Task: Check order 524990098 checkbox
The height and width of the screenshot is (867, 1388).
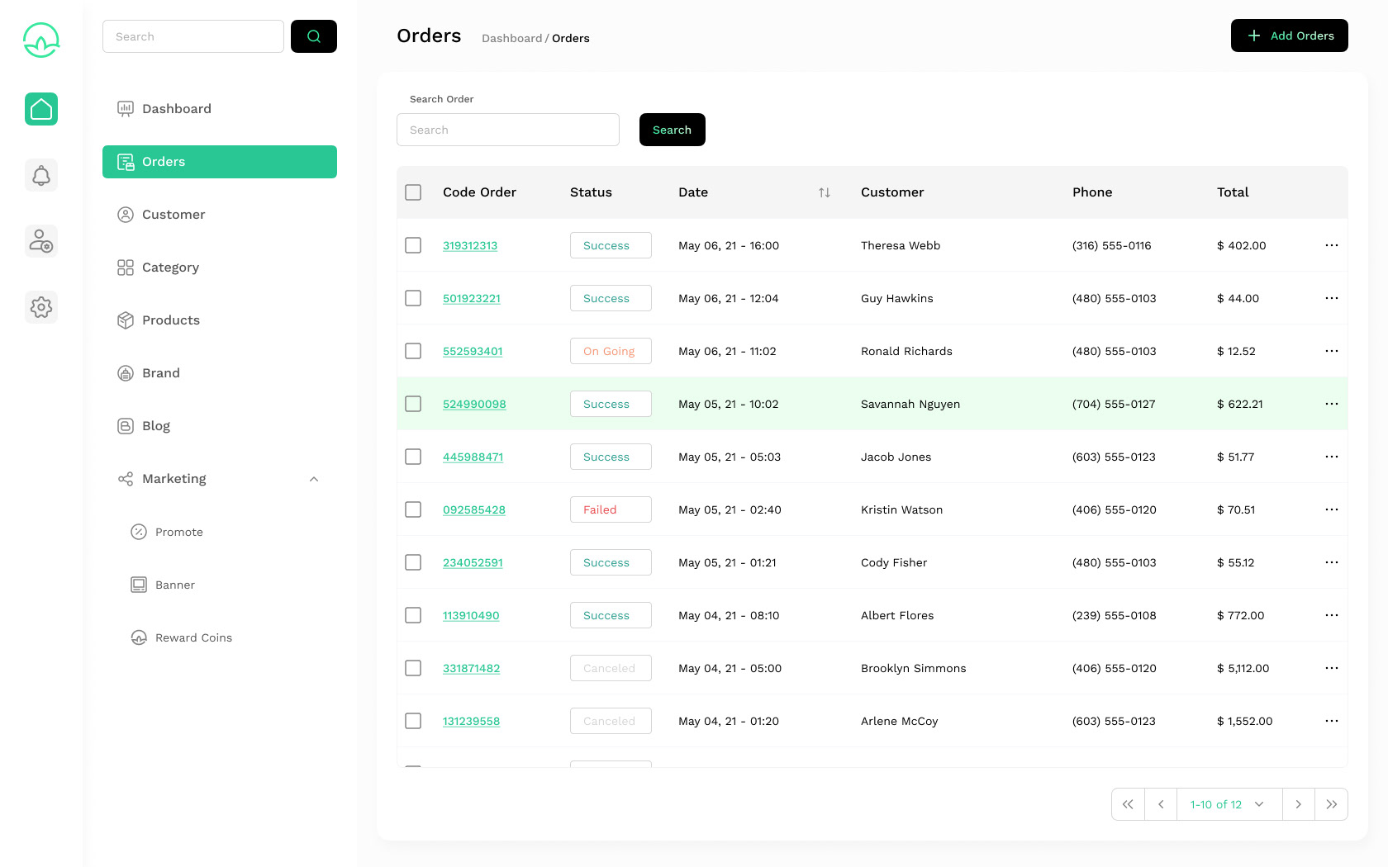Action: pyautogui.click(x=413, y=404)
